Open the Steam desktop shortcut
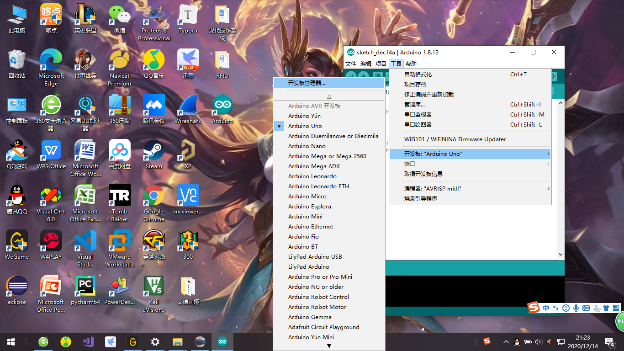624x351 pixels. click(x=154, y=154)
